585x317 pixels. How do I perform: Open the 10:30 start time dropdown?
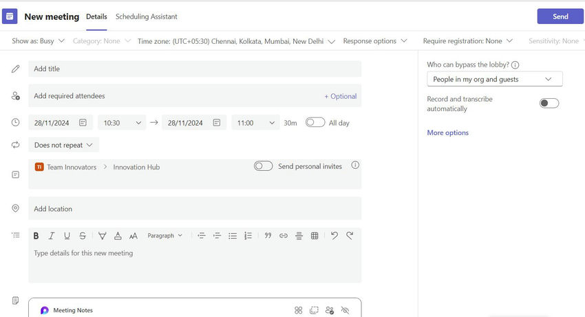click(x=122, y=123)
